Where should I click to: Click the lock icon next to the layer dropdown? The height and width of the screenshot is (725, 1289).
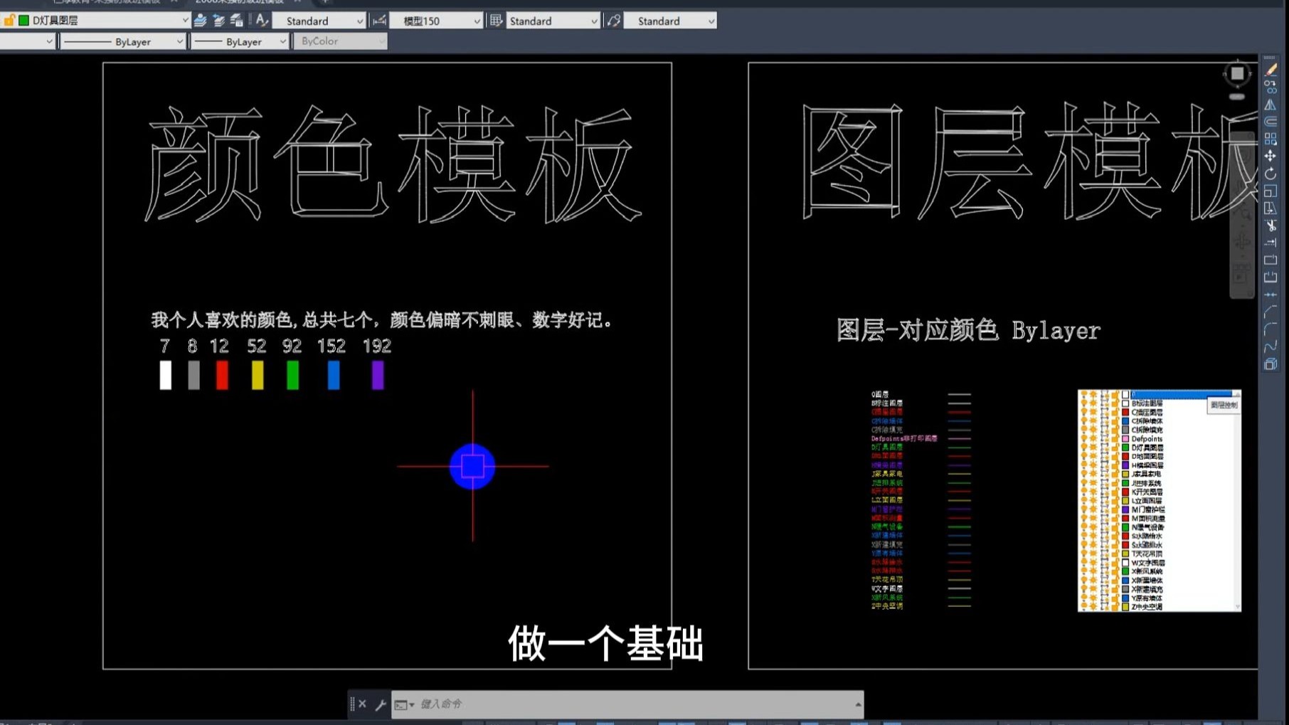pos(10,21)
